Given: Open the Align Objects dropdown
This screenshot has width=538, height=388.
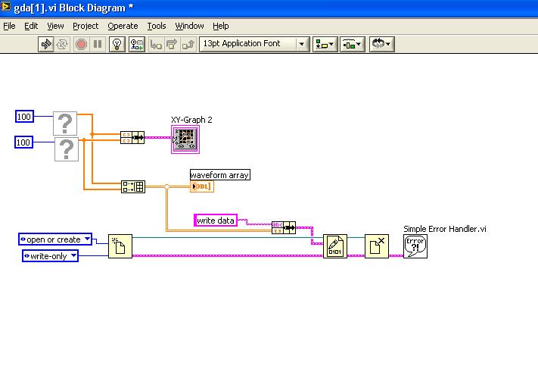Looking at the screenshot, I should 325,44.
